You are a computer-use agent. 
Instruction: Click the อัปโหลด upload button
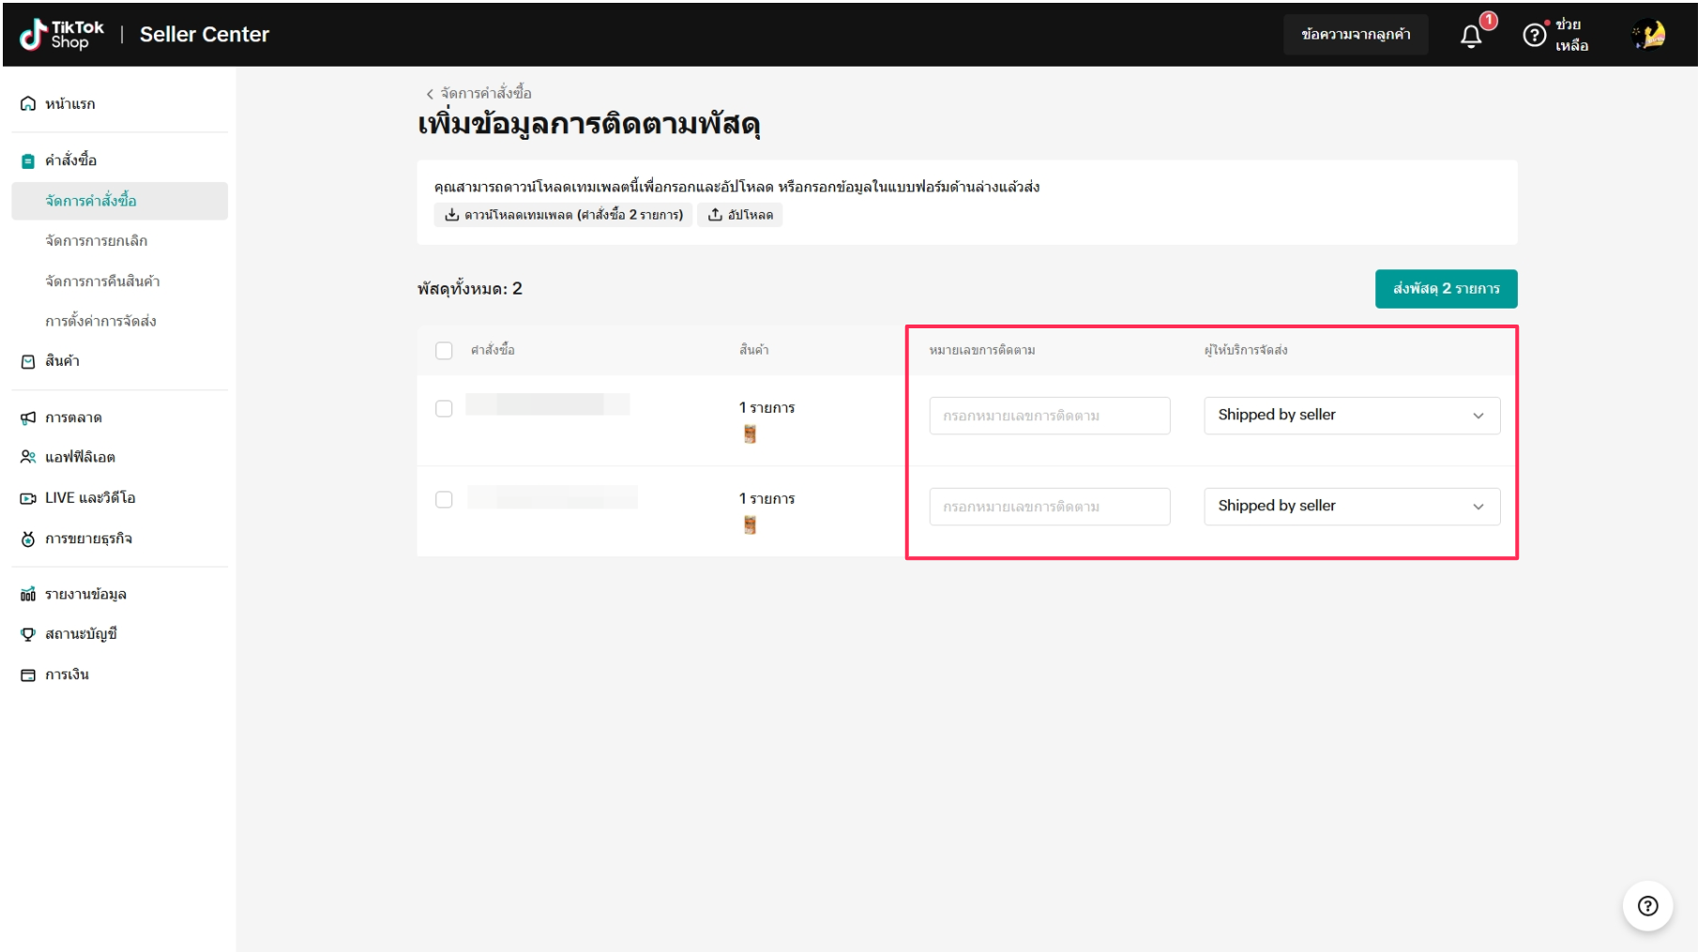tap(740, 215)
